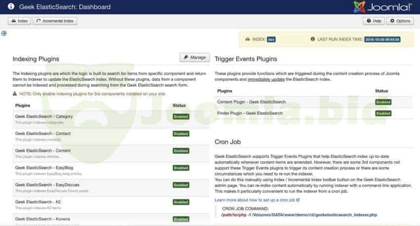The width and height of the screenshot is (420, 226).
Task: Select Geek ElasticSearch - Category row text
Action: click(x=44, y=116)
